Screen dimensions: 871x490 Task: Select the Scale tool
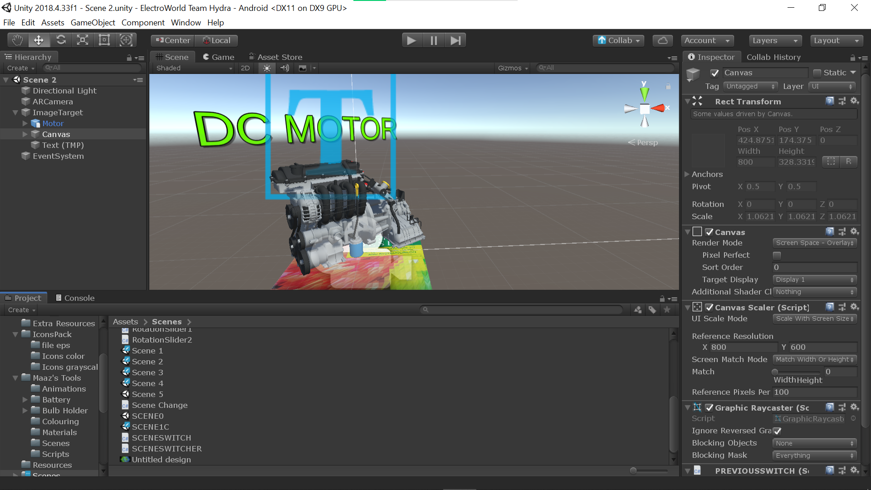[83, 40]
